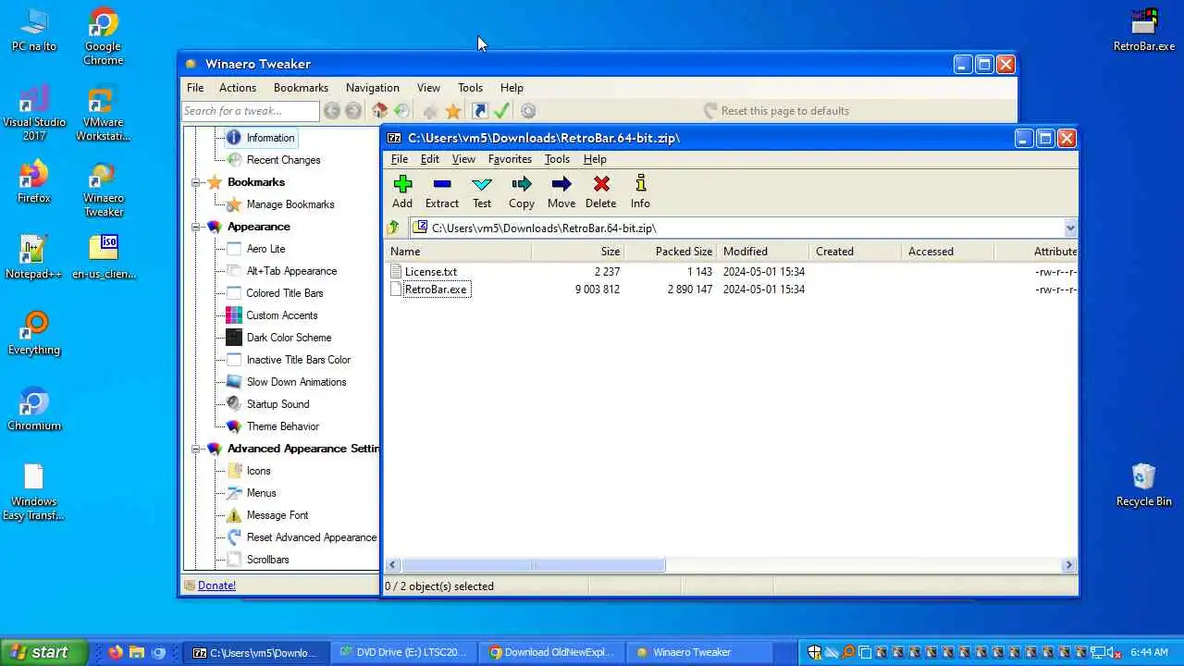Select the Chromium desktop icon

pos(34,409)
